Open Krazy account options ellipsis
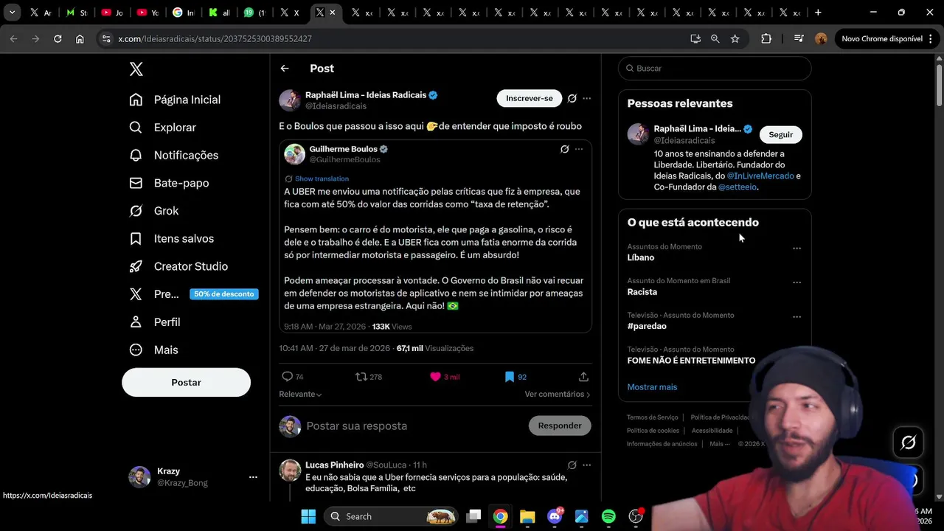This screenshot has width=944, height=531. (x=253, y=477)
